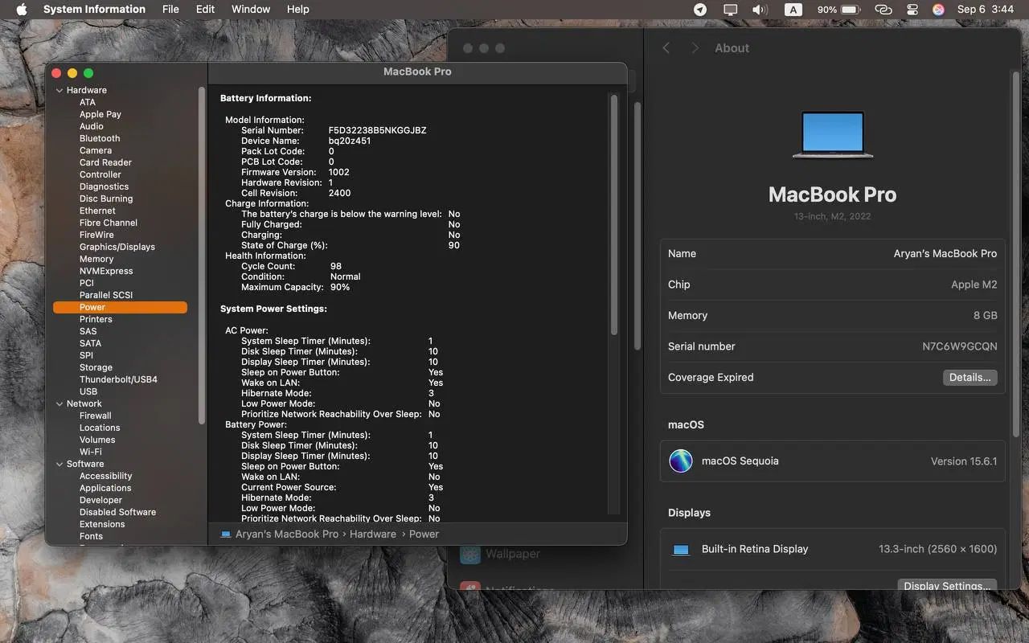Select Fibre Channel in the sidebar
1029x643 pixels.
point(109,223)
